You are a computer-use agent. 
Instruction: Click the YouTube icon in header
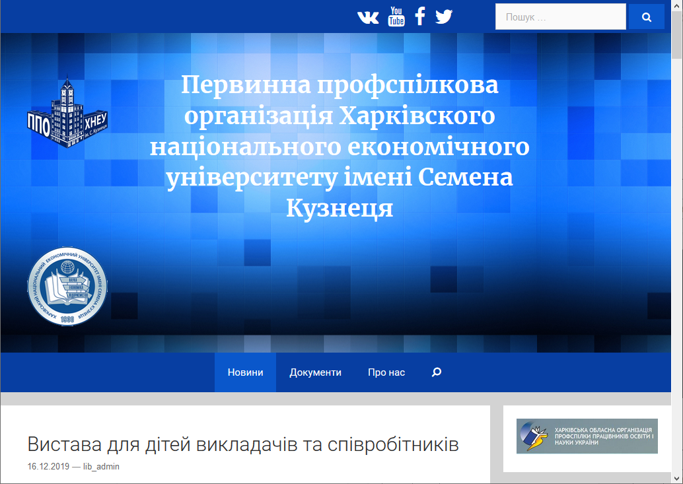[396, 17]
